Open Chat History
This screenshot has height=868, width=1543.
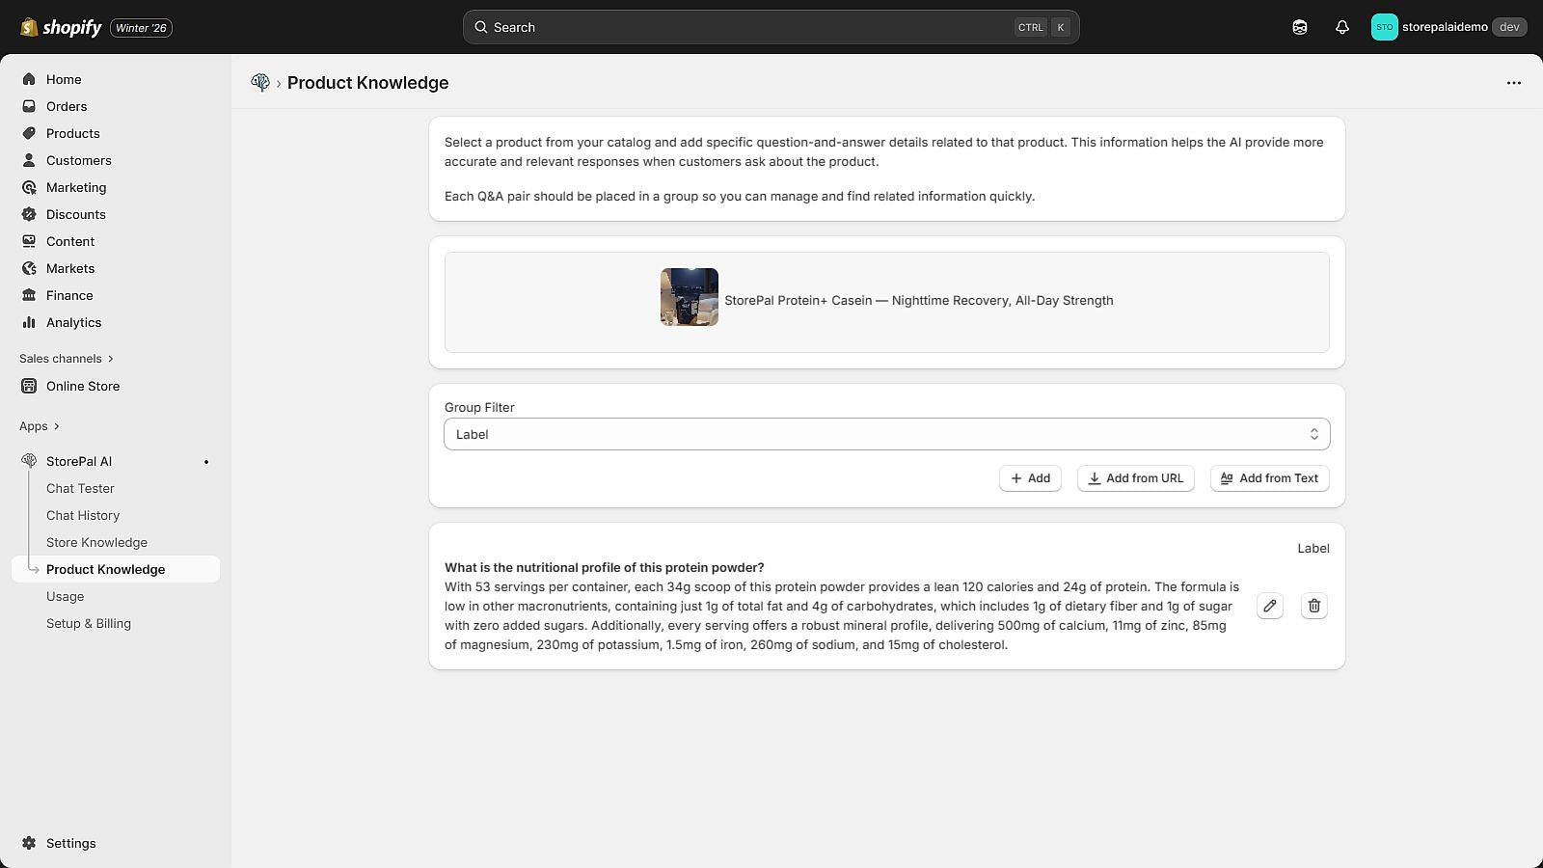tap(83, 515)
